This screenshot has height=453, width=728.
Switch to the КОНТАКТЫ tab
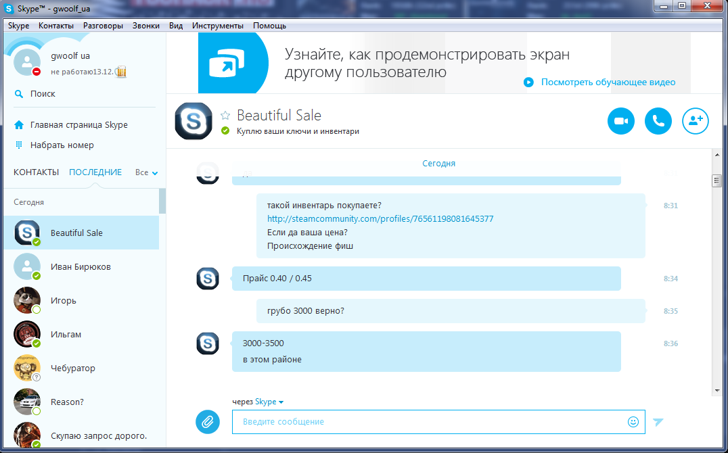pyautogui.click(x=36, y=172)
